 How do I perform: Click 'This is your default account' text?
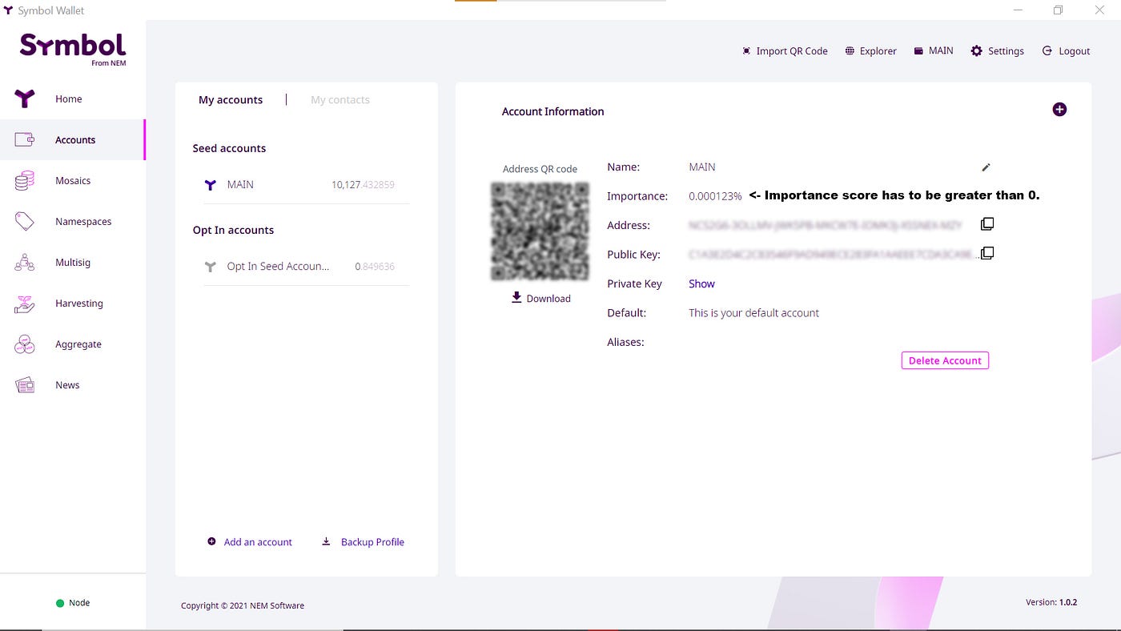pos(753,313)
